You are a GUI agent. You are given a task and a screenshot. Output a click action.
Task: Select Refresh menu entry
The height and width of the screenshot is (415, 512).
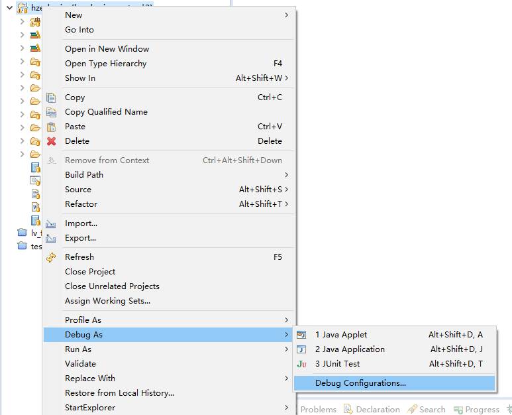(169, 257)
